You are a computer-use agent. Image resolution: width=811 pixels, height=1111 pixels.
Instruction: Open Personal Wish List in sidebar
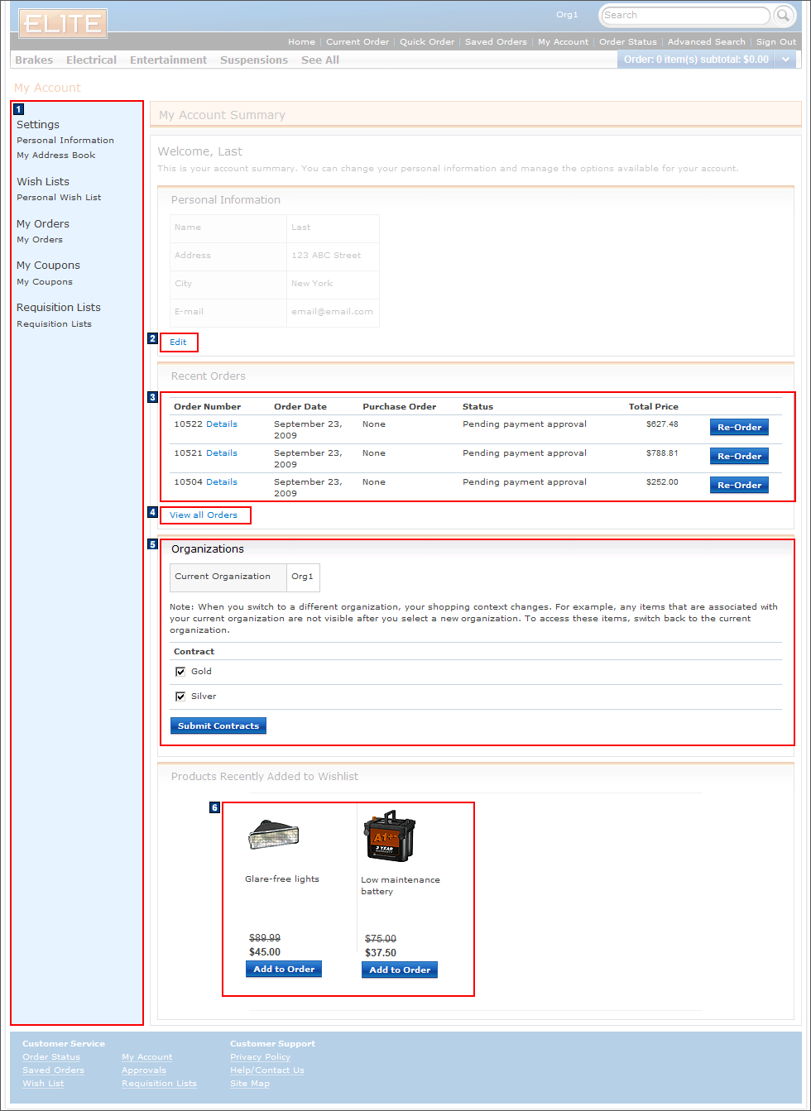pos(59,198)
